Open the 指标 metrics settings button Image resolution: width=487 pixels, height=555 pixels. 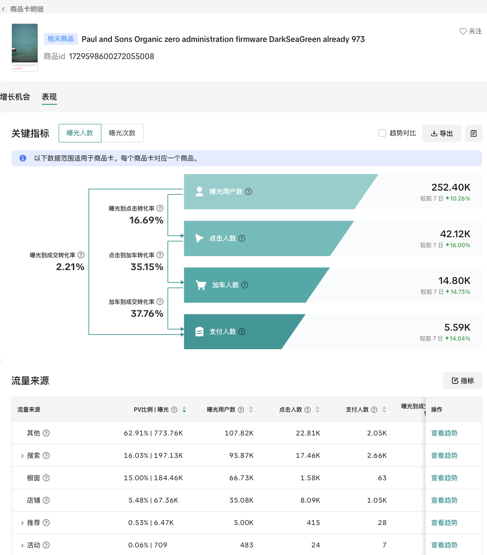(x=462, y=381)
